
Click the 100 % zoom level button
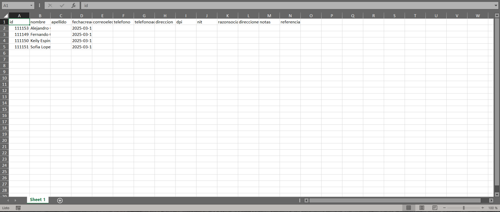[x=493, y=208]
